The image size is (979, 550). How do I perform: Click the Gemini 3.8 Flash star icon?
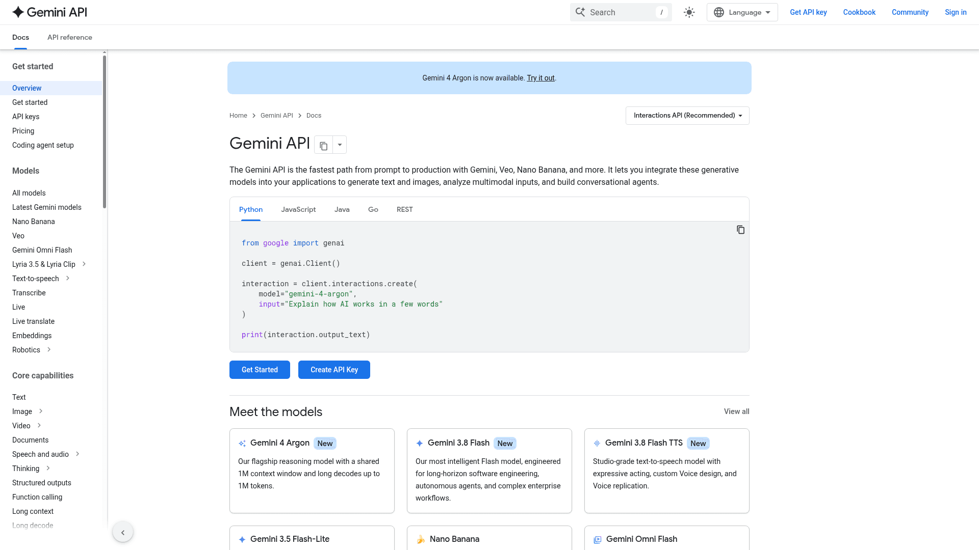point(420,444)
